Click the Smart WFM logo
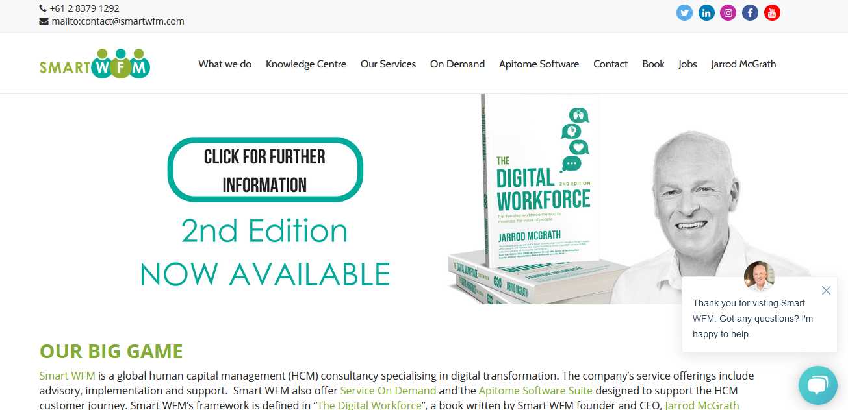 tap(95, 64)
